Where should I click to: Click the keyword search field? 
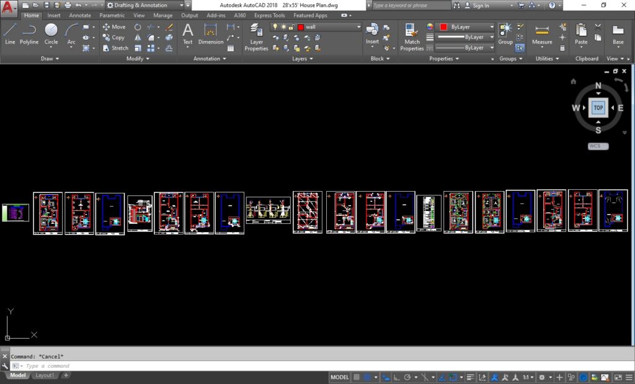coord(411,5)
